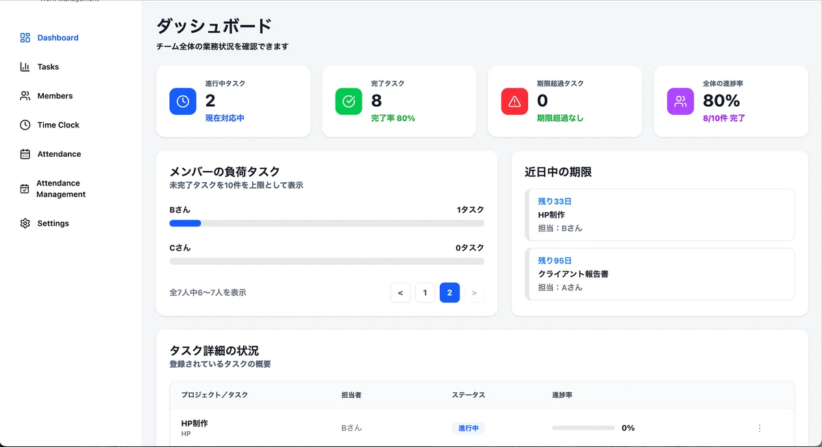Click the Settings gear icon
This screenshot has width=822, height=447.
25,223
